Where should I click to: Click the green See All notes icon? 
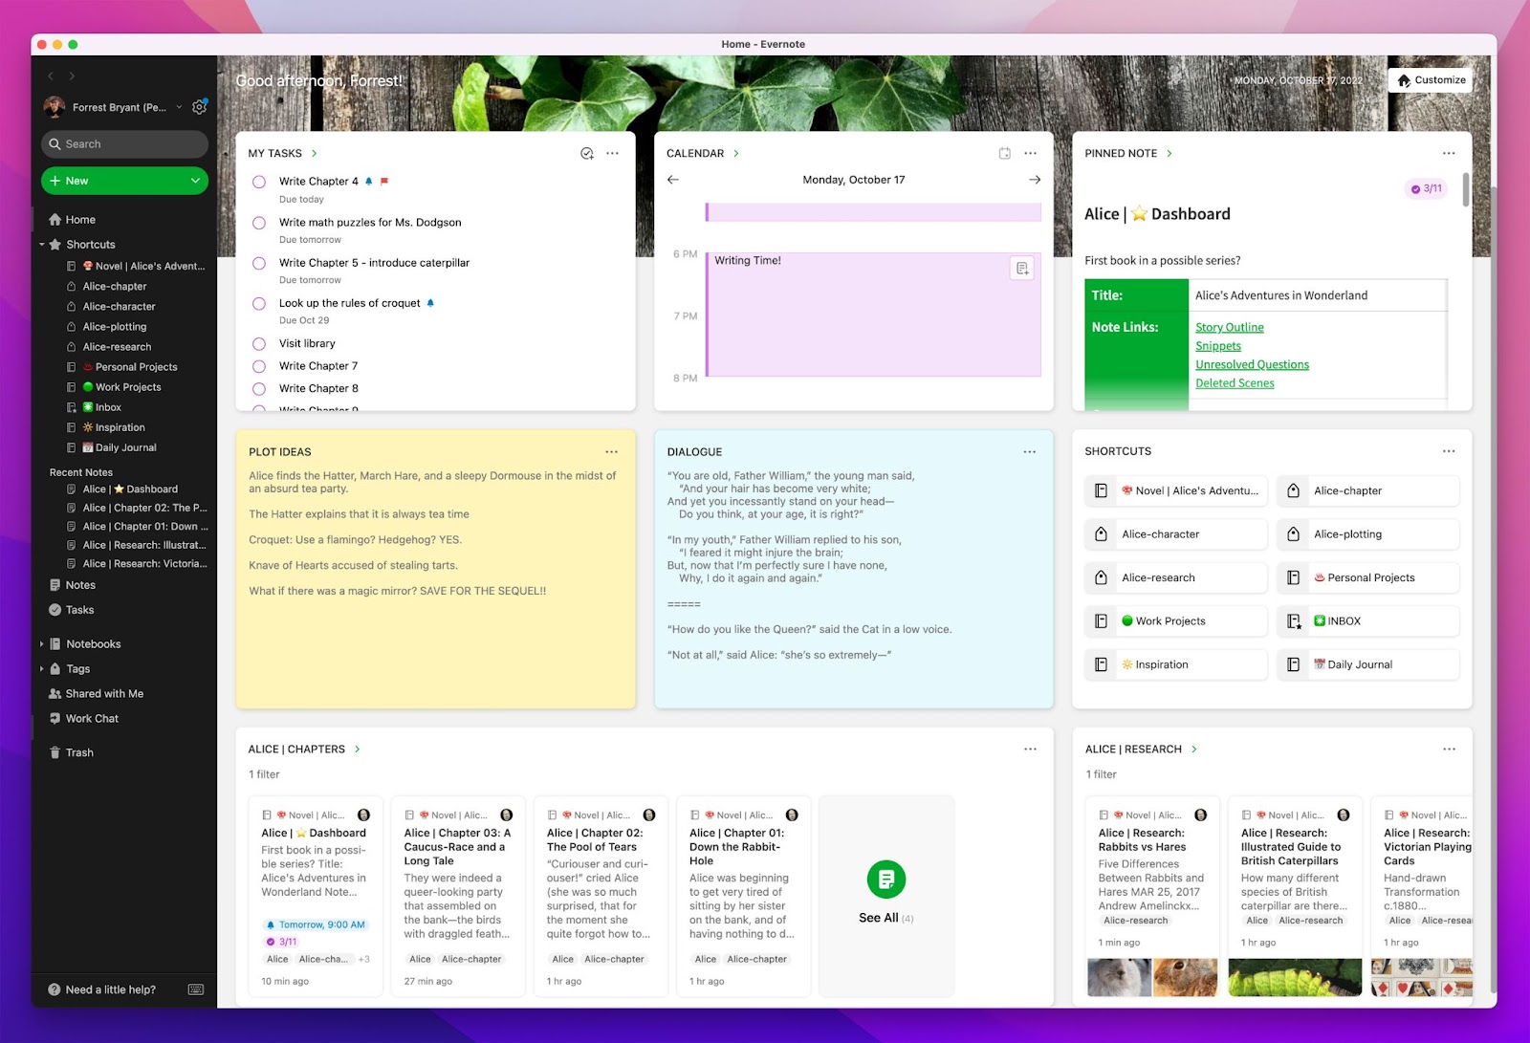886,880
